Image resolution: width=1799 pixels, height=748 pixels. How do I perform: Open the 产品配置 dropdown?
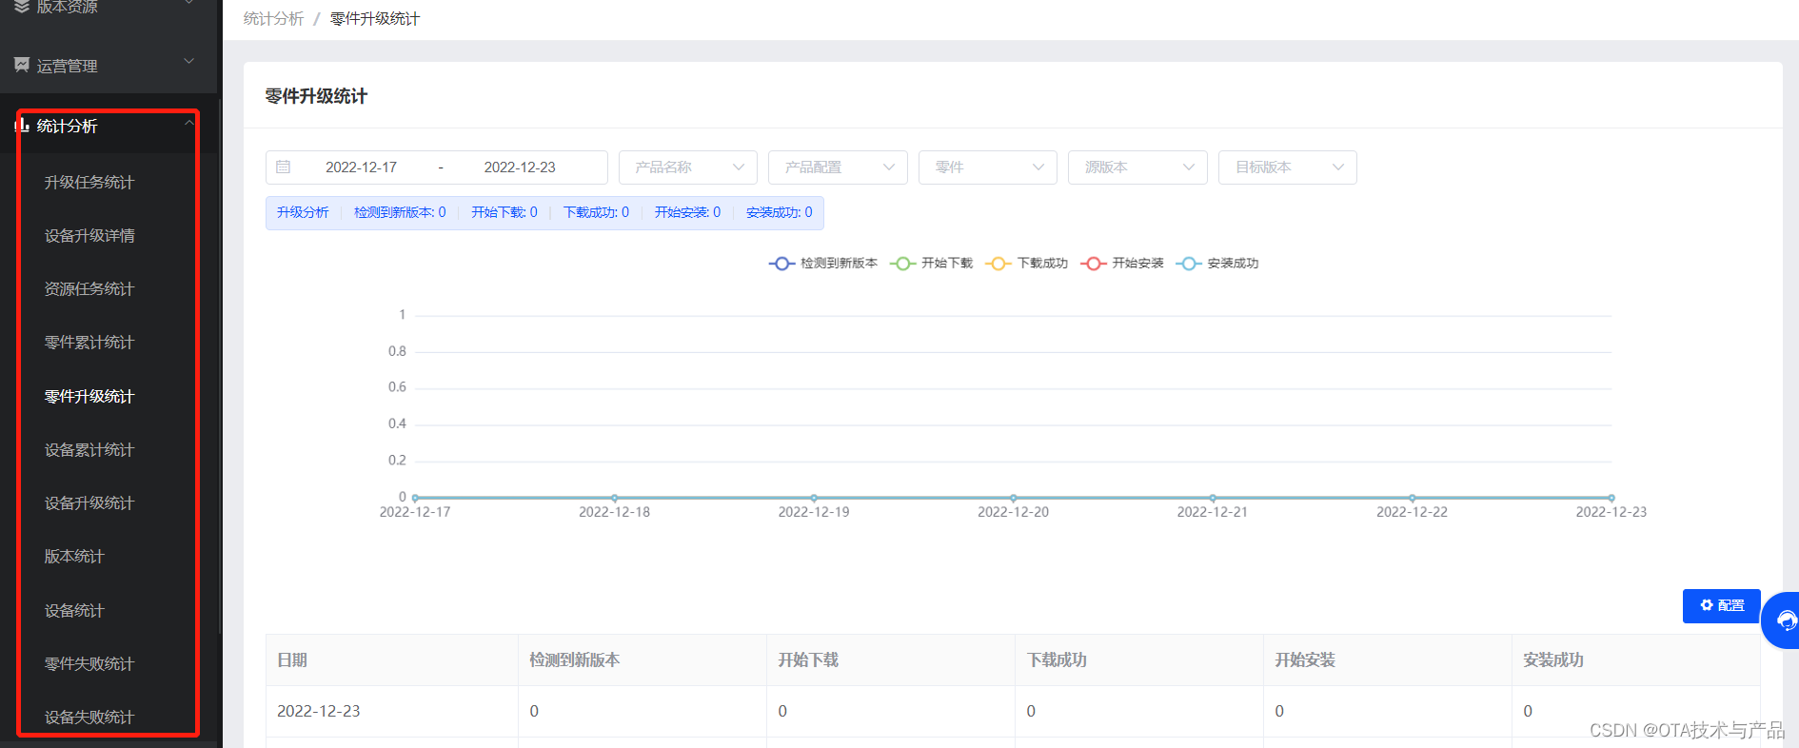click(838, 167)
